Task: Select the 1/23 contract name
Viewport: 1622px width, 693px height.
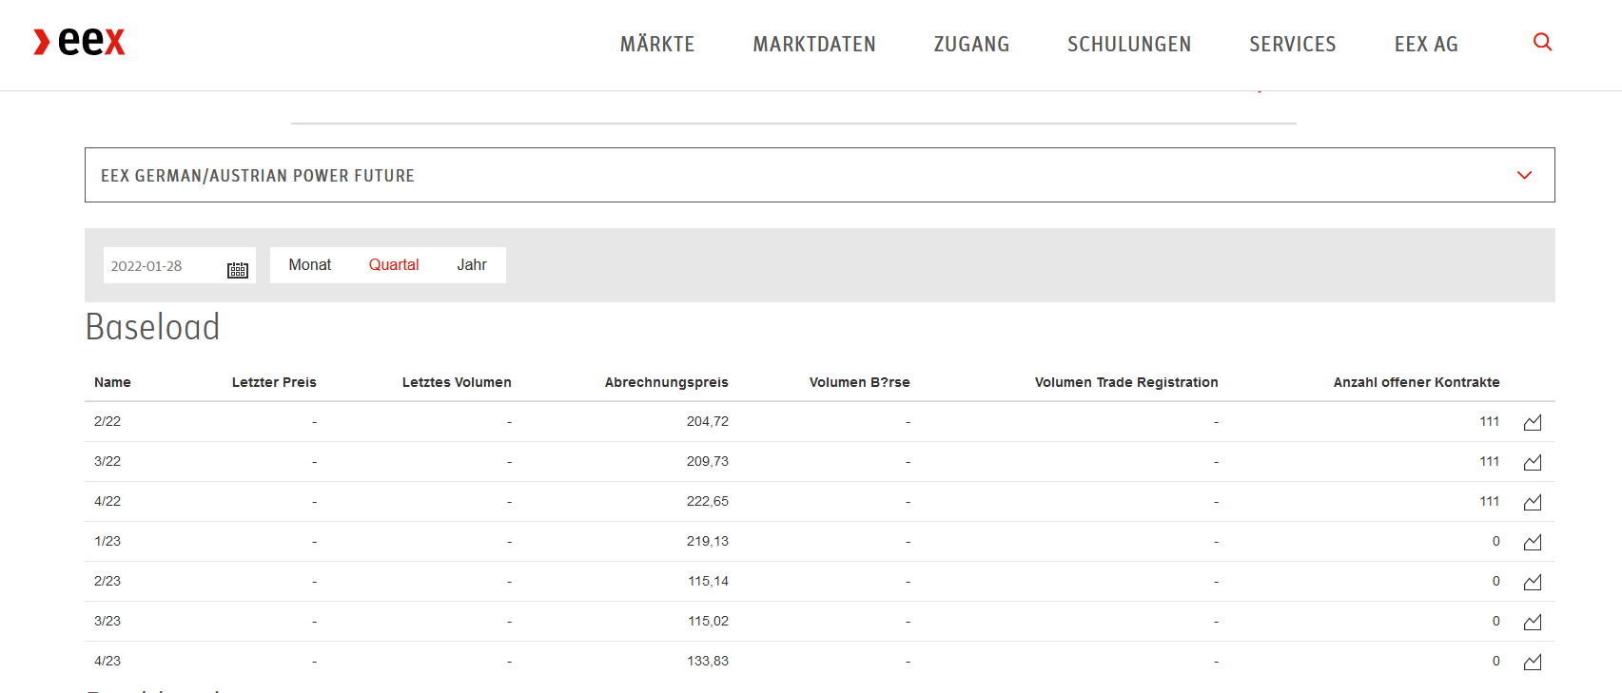Action: [x=107, y=541]
